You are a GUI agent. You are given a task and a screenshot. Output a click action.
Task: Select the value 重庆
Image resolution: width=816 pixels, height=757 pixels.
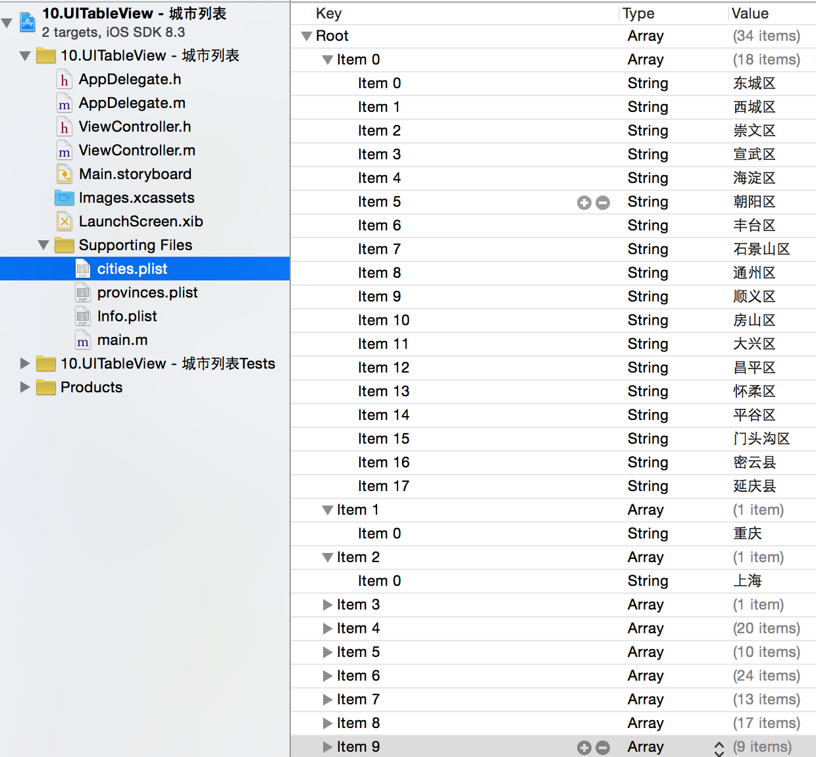click(748, 534)
